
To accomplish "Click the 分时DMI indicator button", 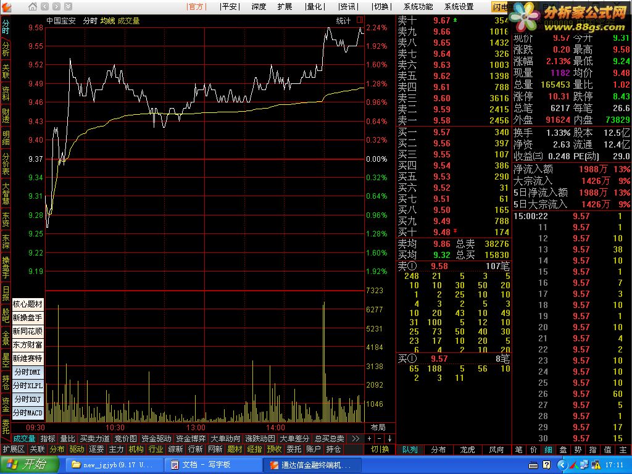I will coord(27,372).
